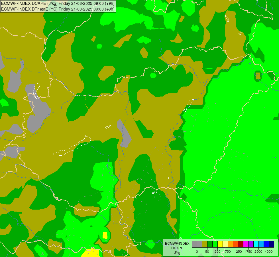This screenshot has width=279, height=257.
Task: Click the legend tick label 1250
Action: point(238,252)
